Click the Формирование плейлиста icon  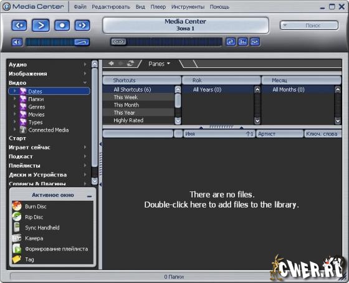pyautogui.click(x=17, y=249)
